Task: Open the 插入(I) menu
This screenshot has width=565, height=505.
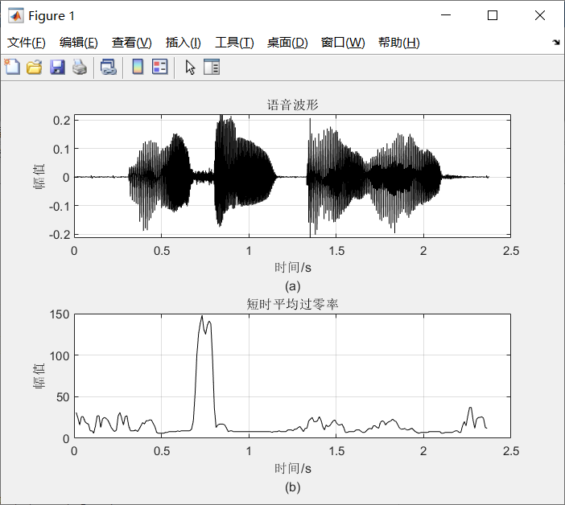Action: click(x=183, y=43)
